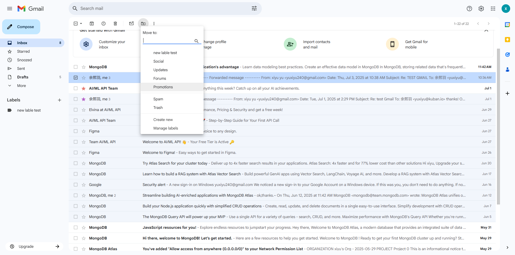Image resolution: width=515 pixels, height=255 pixels.
Task: Click the Move to folder icon
Action: coord(143,24)
